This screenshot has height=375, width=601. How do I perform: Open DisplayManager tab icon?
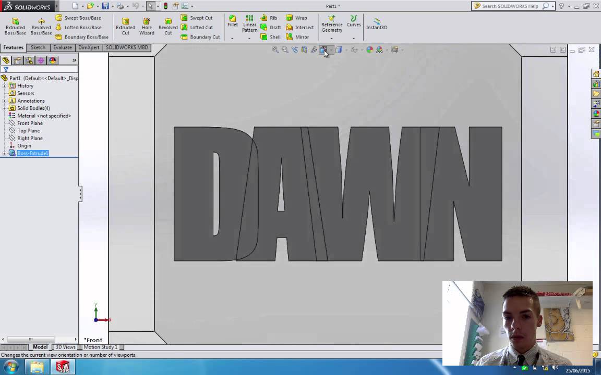pyautogui.click(x=53, y=60)
